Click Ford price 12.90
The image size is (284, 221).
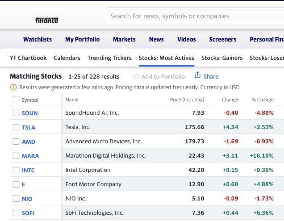click(x=196, y=184)
